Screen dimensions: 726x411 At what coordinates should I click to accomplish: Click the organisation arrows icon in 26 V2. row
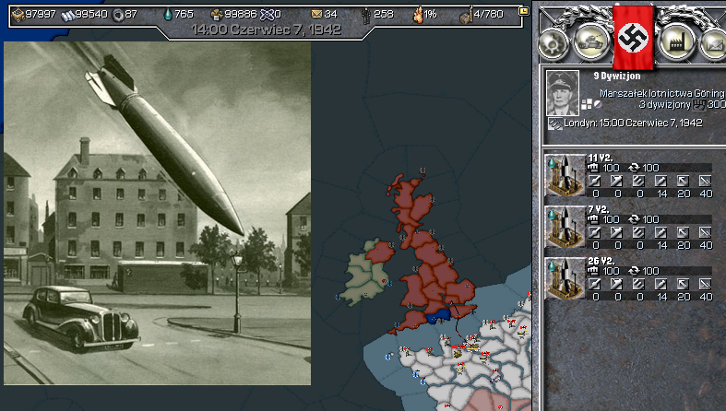click(633, 271)
